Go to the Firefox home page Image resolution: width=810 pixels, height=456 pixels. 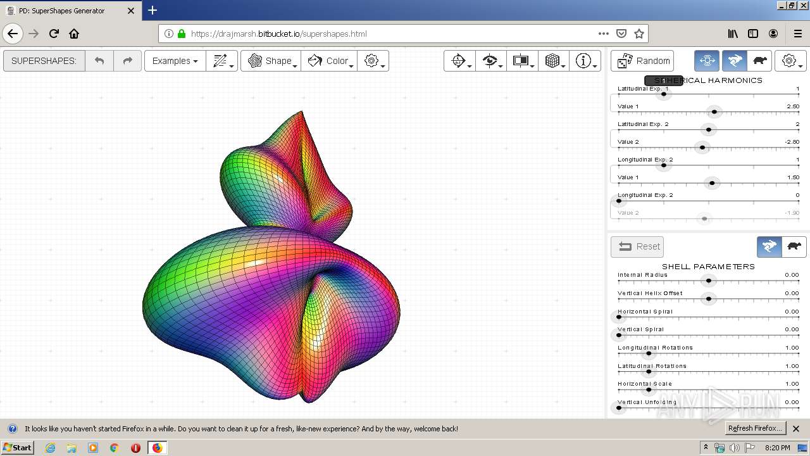[x=74, y=34]
